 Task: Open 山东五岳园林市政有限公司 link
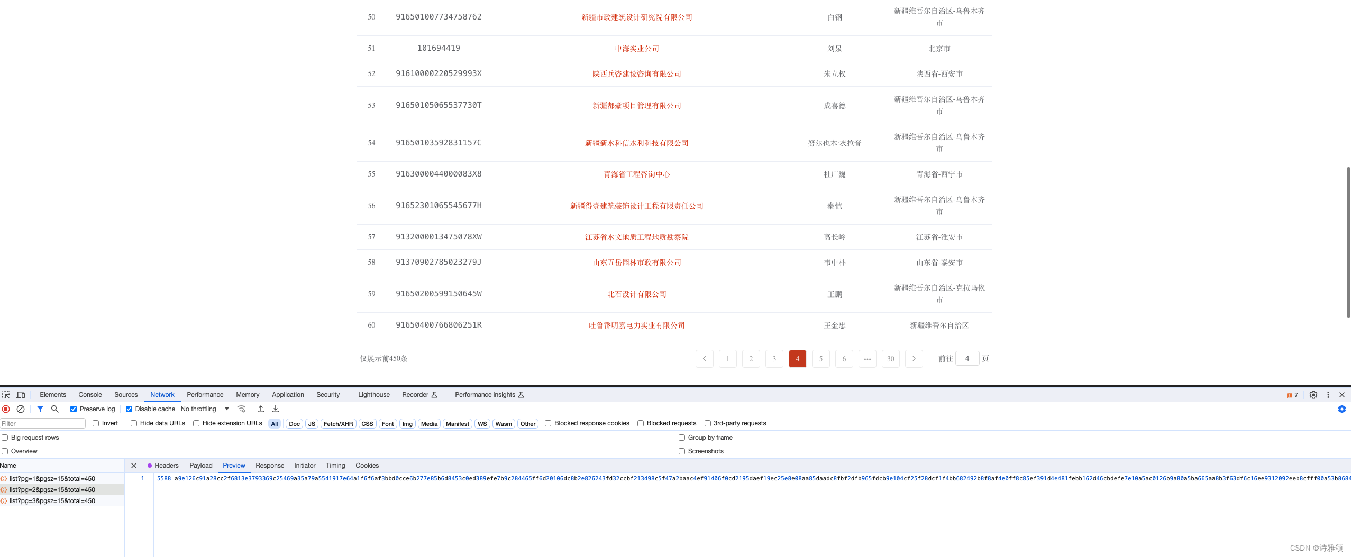pyautogui.click(x=637, y=263)
